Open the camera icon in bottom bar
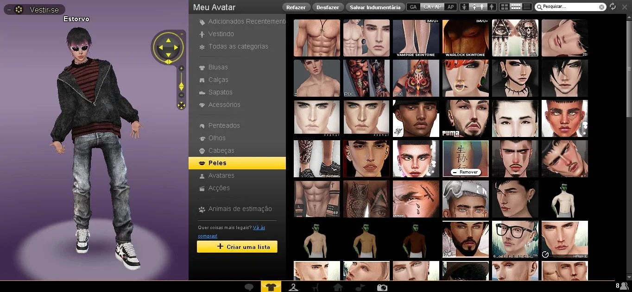632x292 pixels. [x=382, y=287]
